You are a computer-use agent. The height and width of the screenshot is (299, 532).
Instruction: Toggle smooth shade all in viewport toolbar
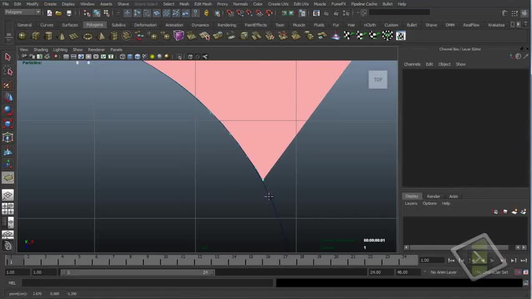(x=130, y=57)
